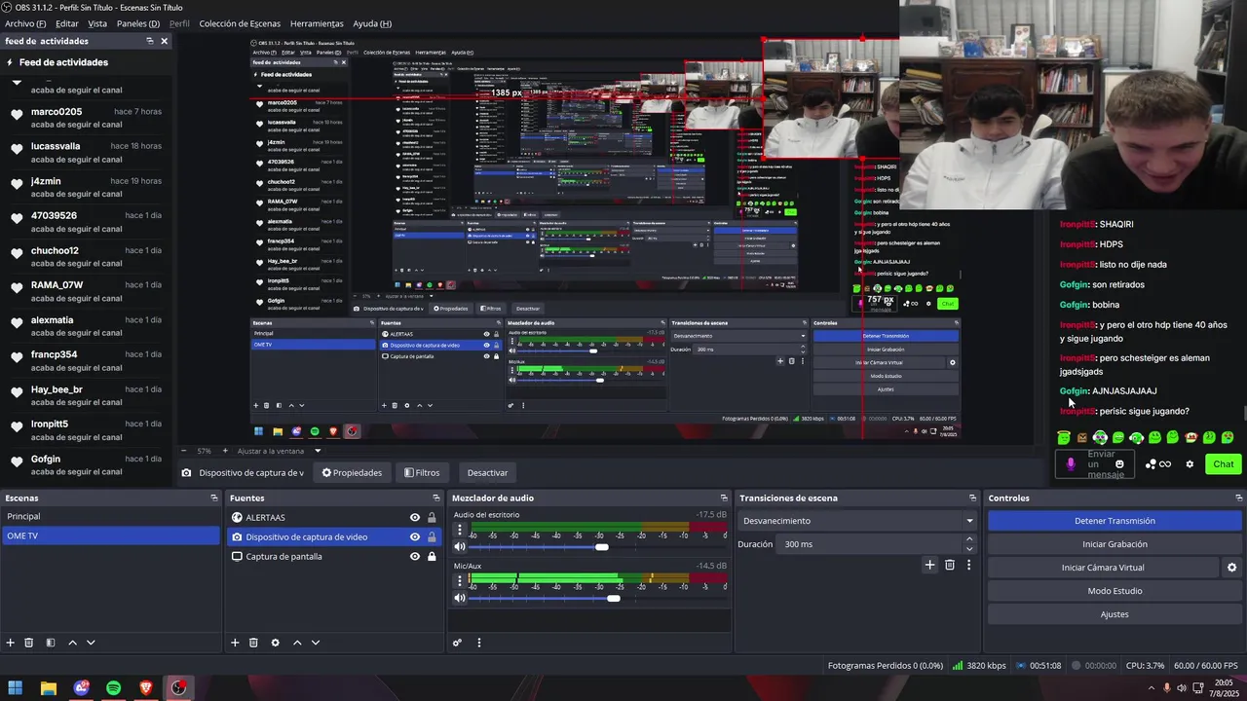This screenshot has height=701, width=1247.
Task: Move source up arrow in Fuentes
Action: [297, 643]
